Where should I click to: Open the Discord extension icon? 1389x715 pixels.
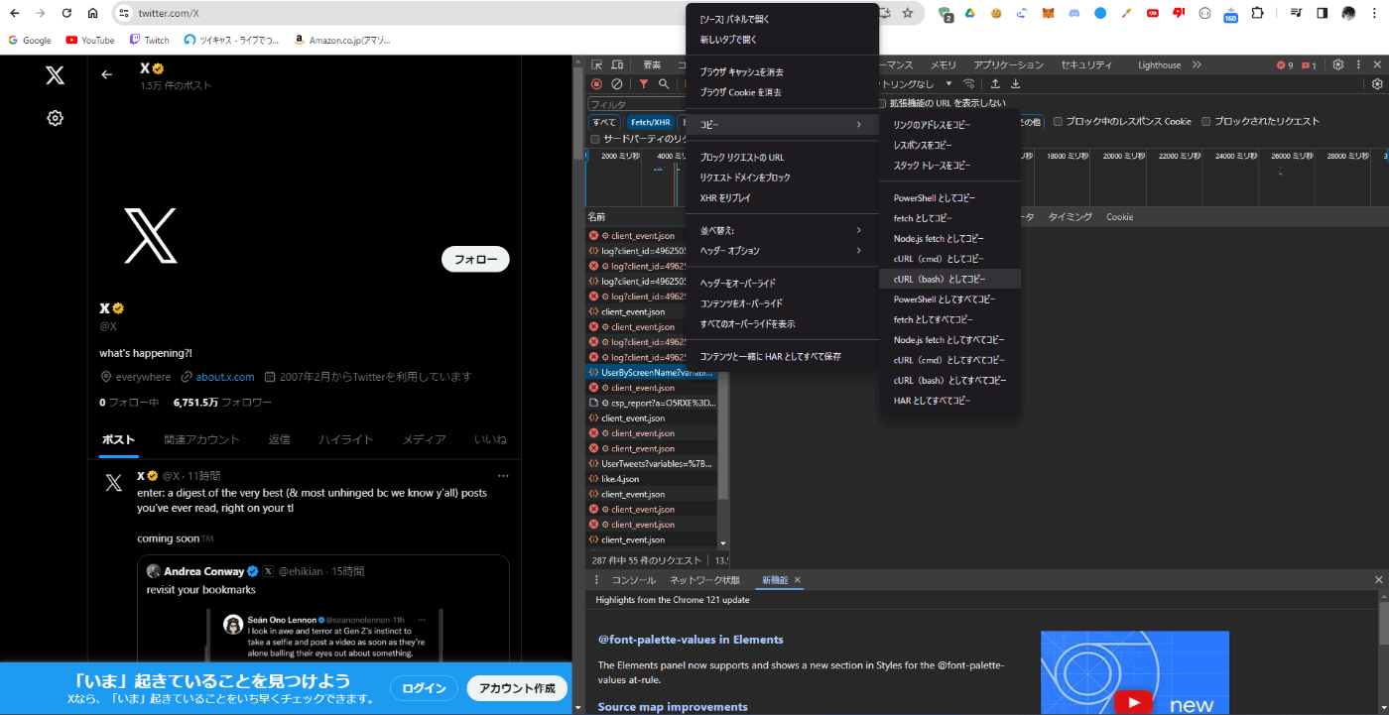pos(1074,13)
